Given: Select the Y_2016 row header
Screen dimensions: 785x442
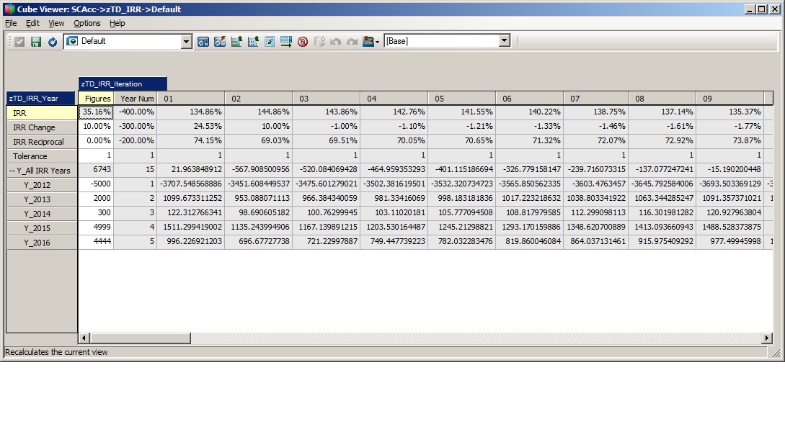Looking at the screenshot, I should [x=42, y=243].
